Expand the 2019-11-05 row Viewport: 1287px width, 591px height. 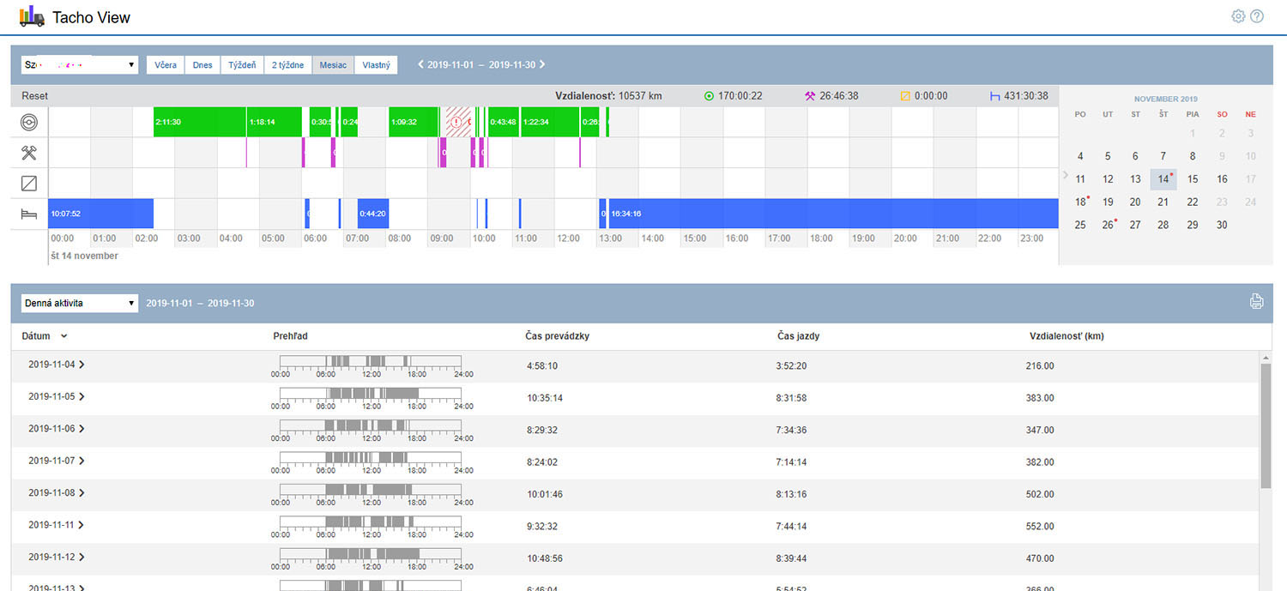coord(82,396)
